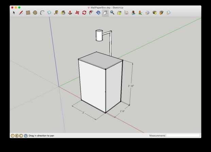Click the "Drag in direction to pan" hint

(x=42, y=136)
